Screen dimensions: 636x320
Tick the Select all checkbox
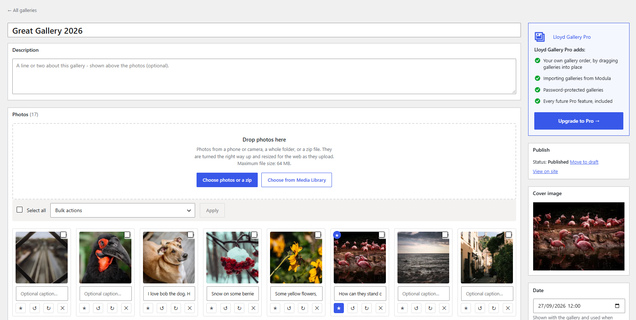pyautogui.click(x=20, y=210)
